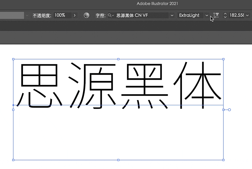Image resolution: width=252 pixels, height=169 pixels.
Task: Click the circular handle right of the text box
Action: pyautogui.click(x=229, y=110)
